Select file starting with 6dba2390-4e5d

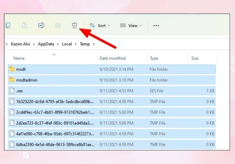click(112, 144)
